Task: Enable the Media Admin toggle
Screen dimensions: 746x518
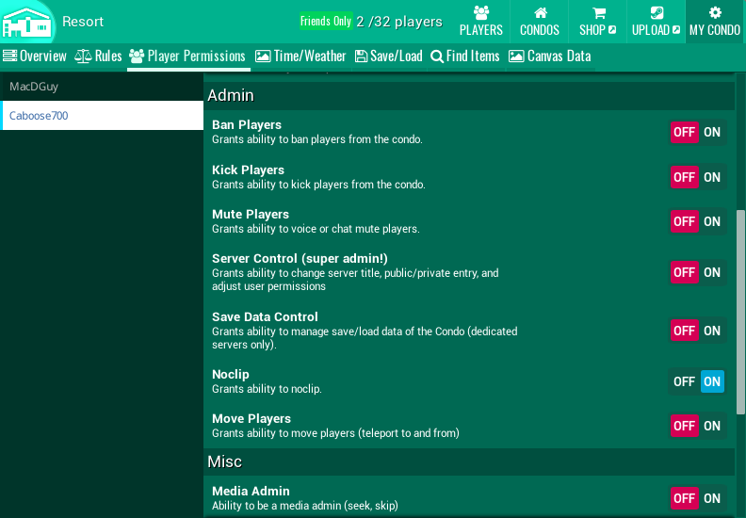Action: (x=712, y=498)
